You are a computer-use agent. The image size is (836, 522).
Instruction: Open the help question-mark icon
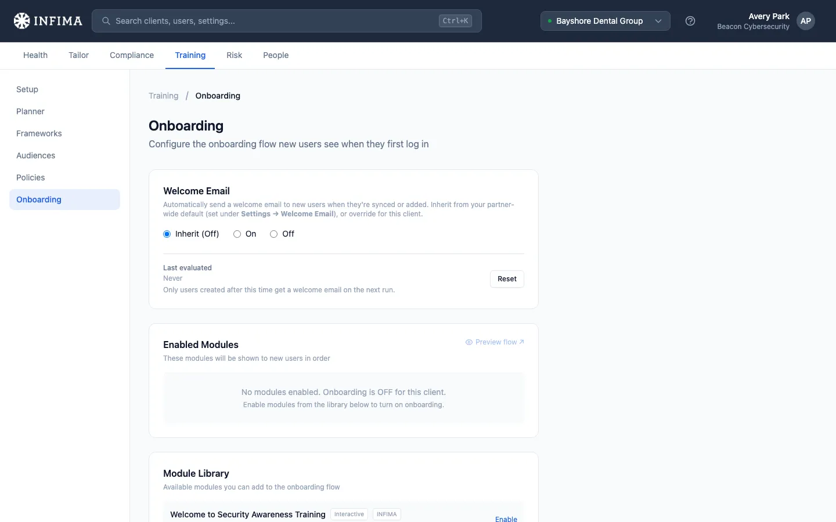click(690, 21)
